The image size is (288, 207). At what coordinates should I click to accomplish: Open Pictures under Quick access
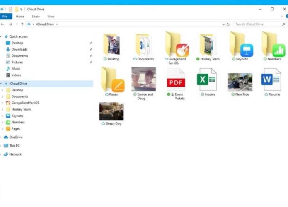(17, 62)
